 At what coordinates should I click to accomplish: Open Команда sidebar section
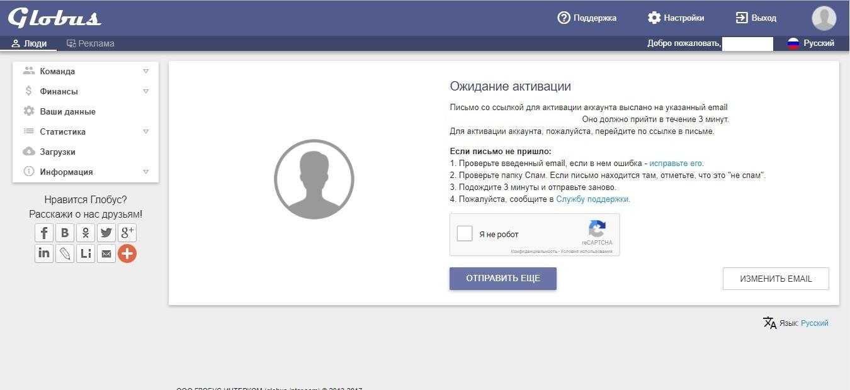[x=86, y=71]
